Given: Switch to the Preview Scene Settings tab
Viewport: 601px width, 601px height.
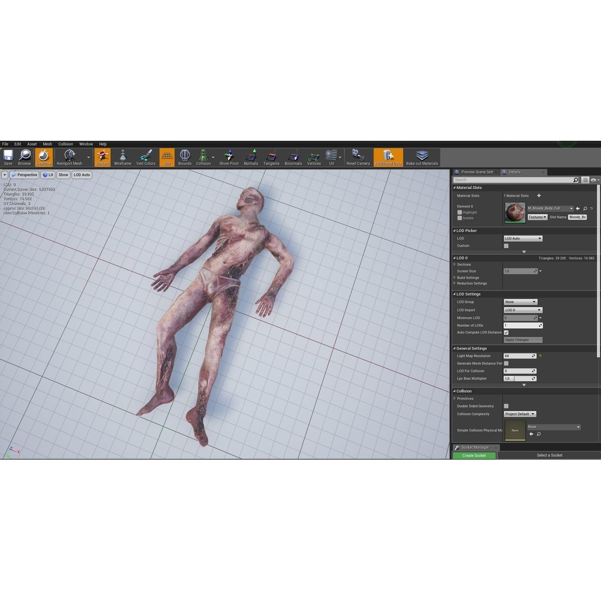Looking at the screenshot, I should [x=476, y=172].
